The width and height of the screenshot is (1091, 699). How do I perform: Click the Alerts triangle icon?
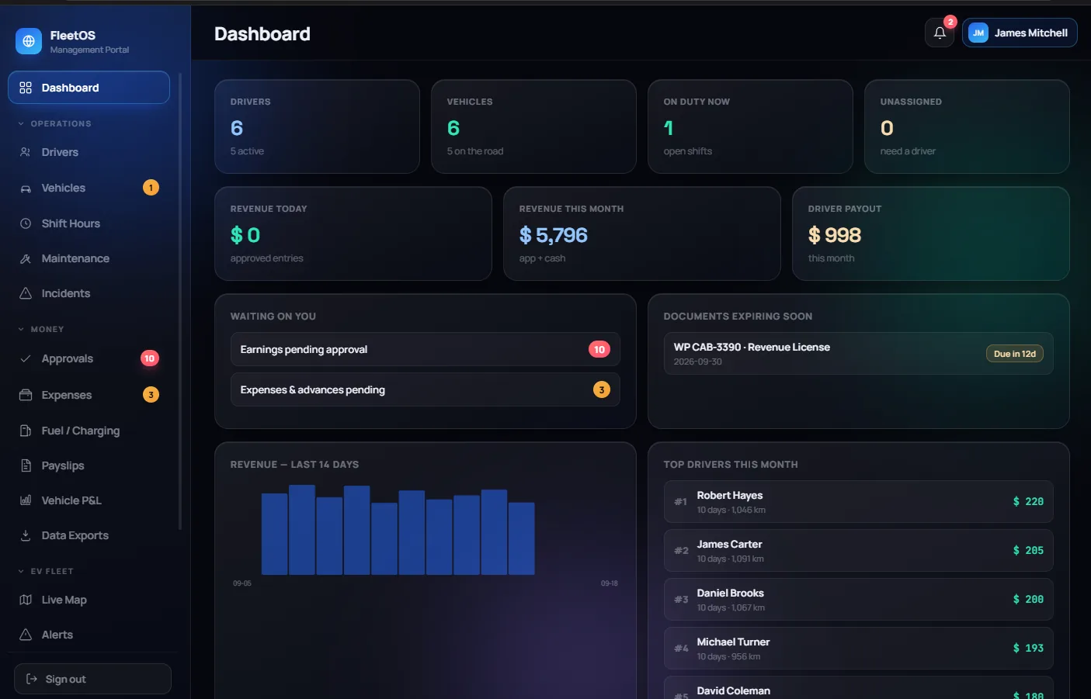point(26,635)
